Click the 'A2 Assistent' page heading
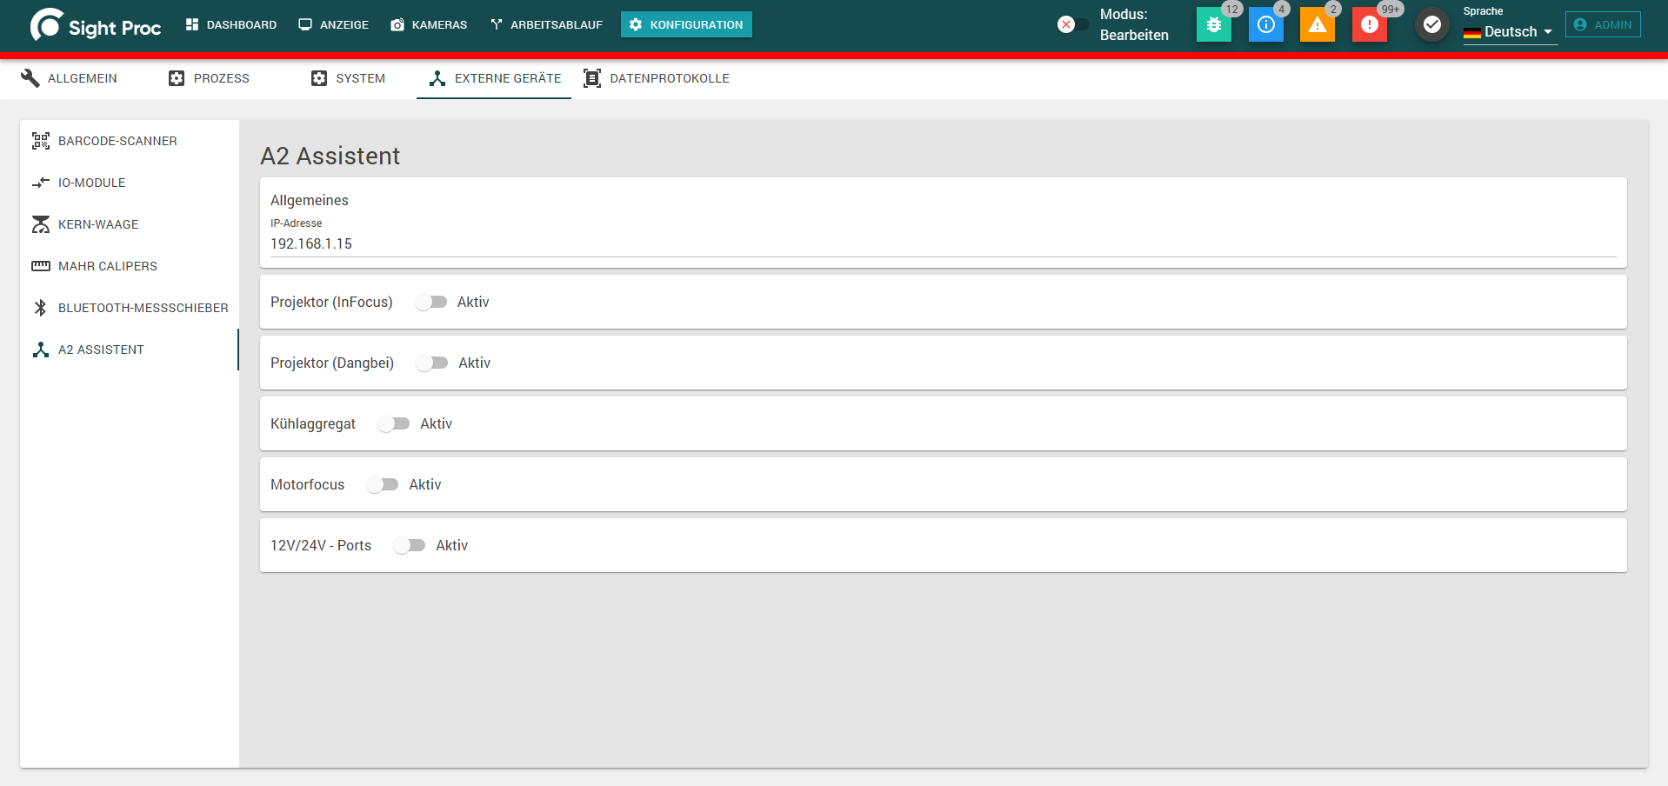The image size is (1668, 786). 330,156
